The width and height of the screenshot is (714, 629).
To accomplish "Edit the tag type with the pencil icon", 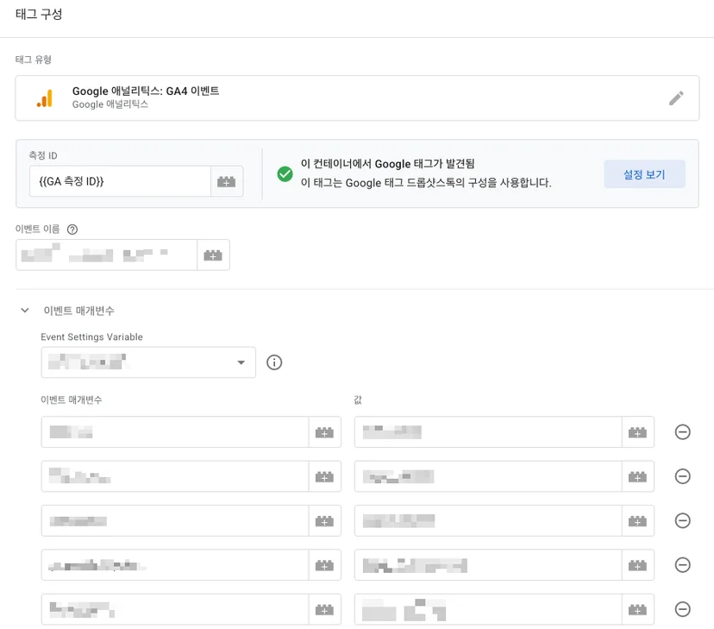I will (676, 97).
